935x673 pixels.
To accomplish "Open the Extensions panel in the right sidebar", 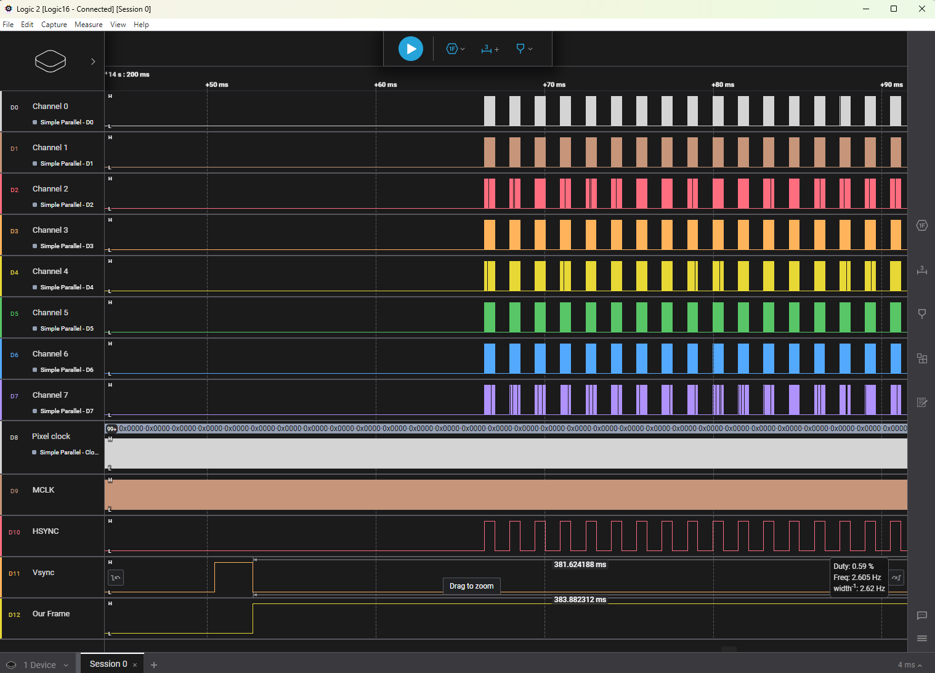I will (921, 358).
